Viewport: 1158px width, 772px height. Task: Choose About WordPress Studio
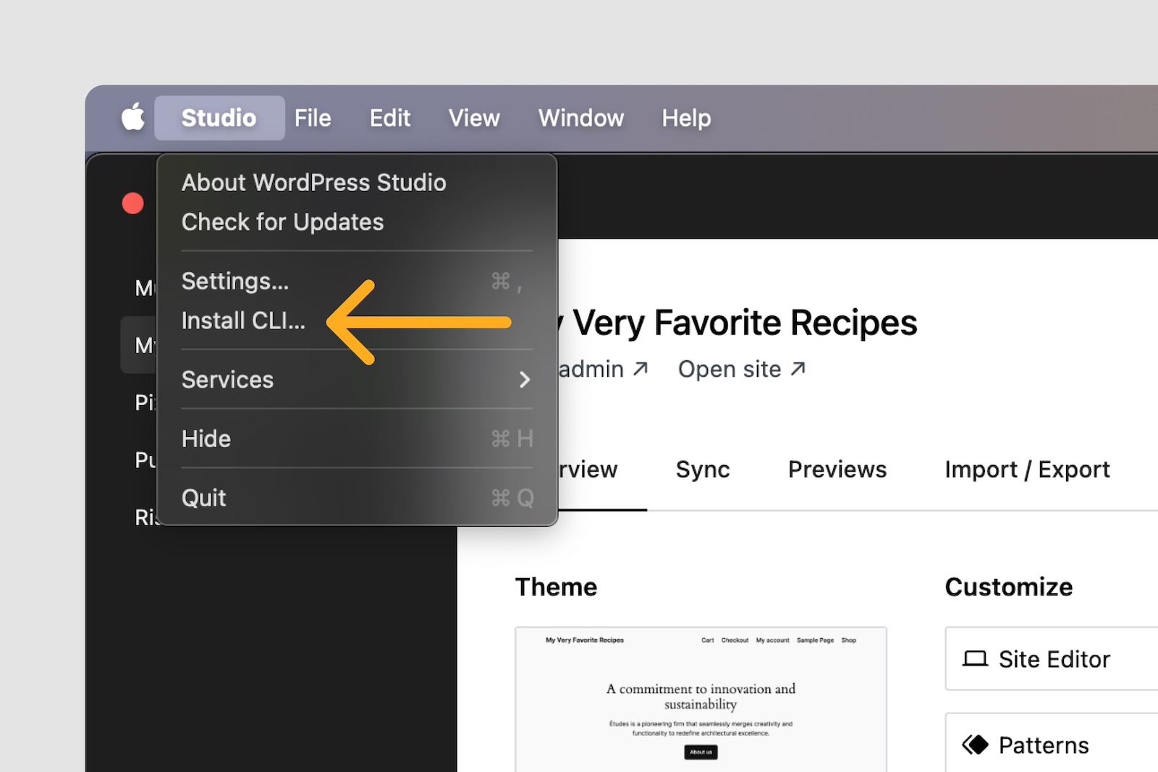point(313,182)
